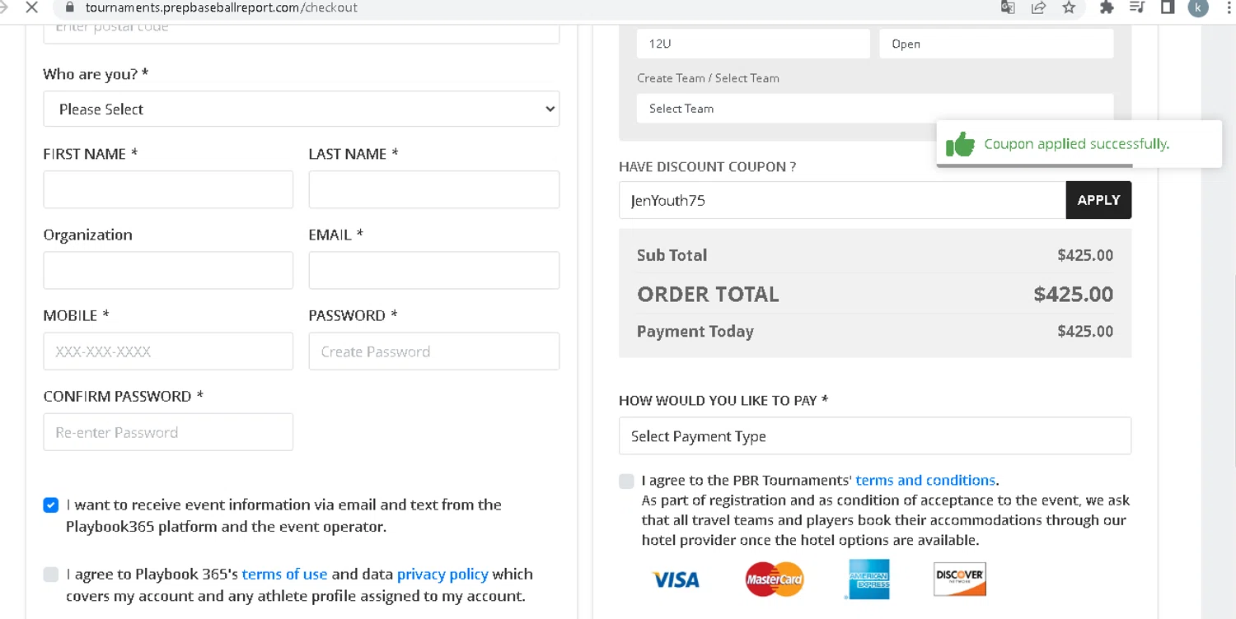Check the Playbook 365 terms of use checkbox
Image resolution: width=1236 pixels, height=619 pixels.
(51, 574)
